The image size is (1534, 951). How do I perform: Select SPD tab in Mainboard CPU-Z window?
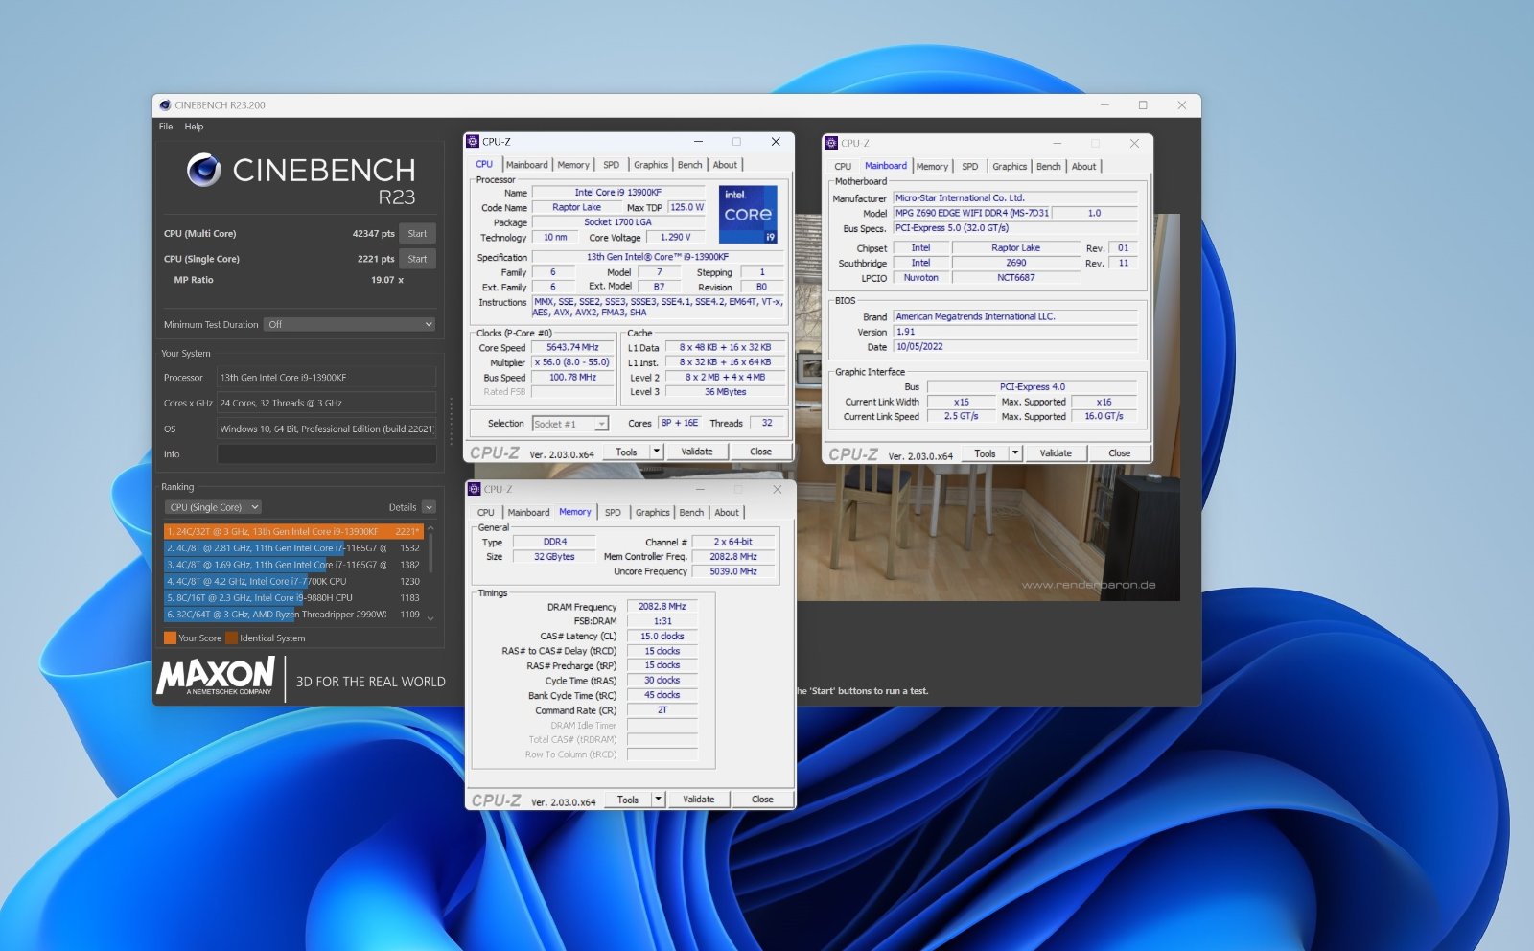click(x=970, y=167)
